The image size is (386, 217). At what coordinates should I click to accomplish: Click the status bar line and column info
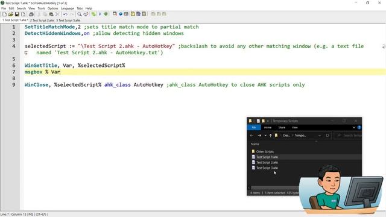pyautogui.click(x=24, y=215)
